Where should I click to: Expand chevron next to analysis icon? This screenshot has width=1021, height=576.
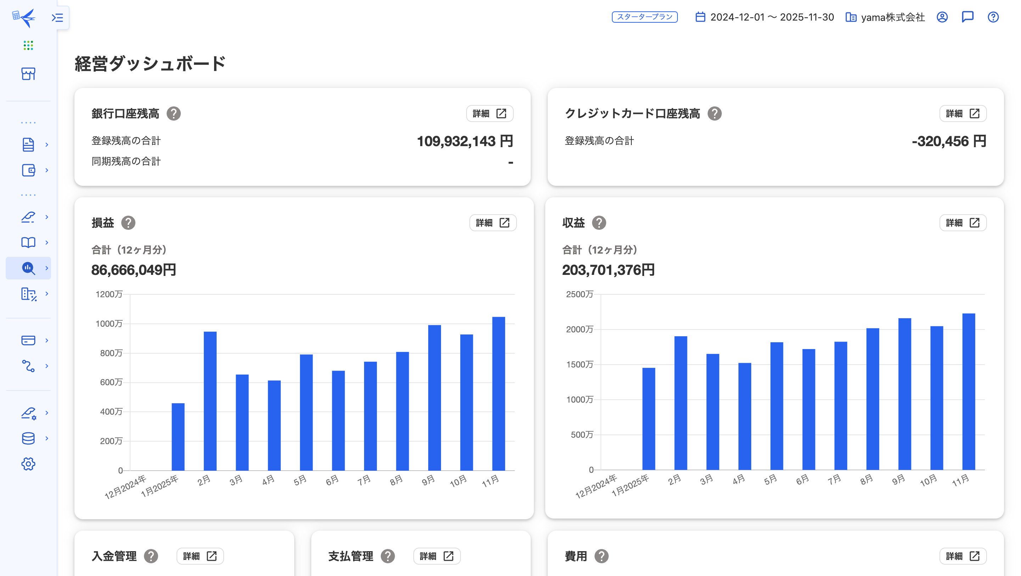point(47,268)
